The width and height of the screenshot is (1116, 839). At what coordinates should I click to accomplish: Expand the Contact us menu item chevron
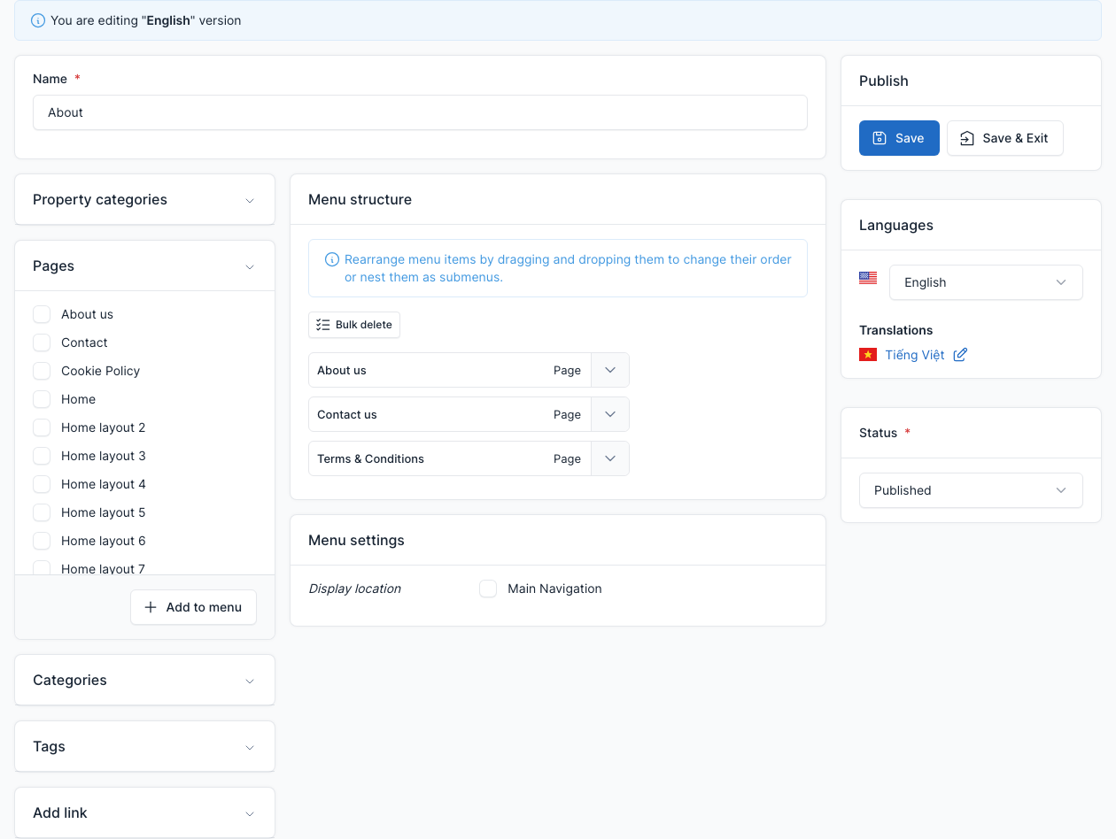click(x=610, y=414)
